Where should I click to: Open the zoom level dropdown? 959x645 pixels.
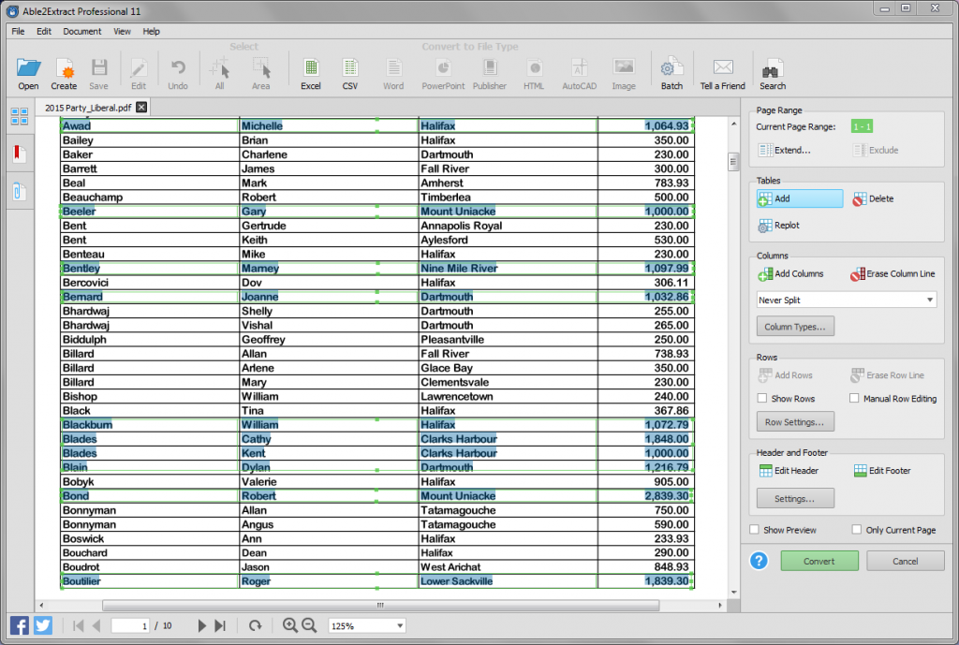point(366,625)
